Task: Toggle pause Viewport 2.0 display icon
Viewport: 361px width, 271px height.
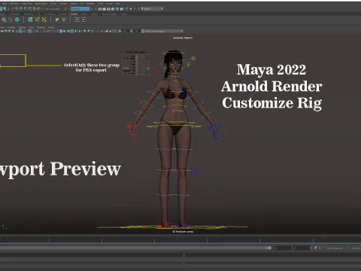Action: tap(130, 9)
